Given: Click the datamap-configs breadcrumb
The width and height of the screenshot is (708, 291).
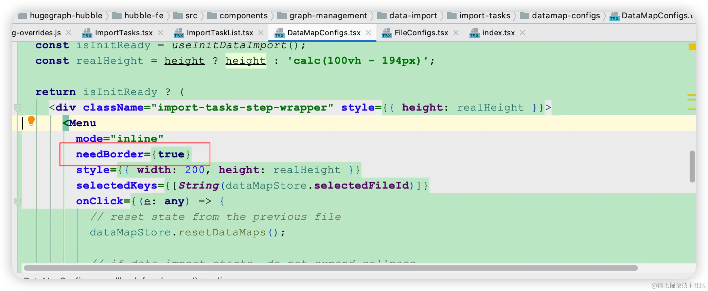Looking at the screenshot, I should [560, 16].
